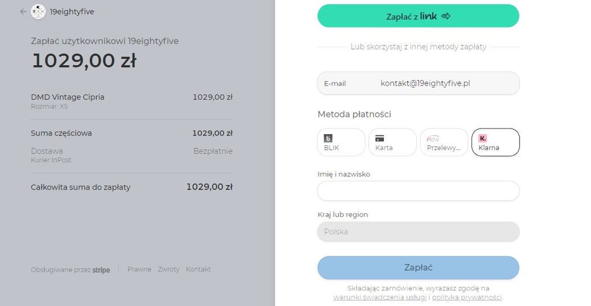Viewport: 591px width, 306px height.
Task: Click the Przelewy24 P24 logo
Action: click(433, 138)
